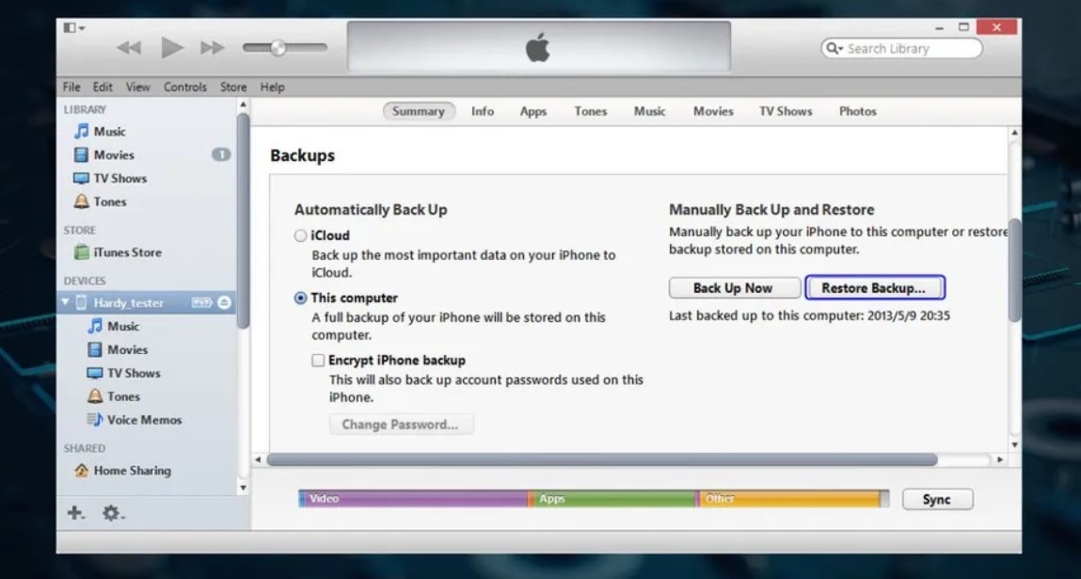The height and width of the screenshot is (579, 1081).
Task: Open the Help menu
Action: coord(272,87)
